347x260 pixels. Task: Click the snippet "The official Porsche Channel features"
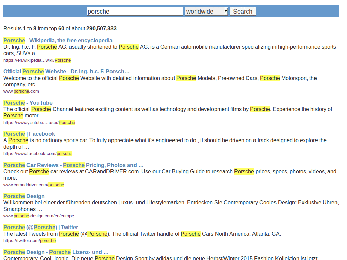168,112
